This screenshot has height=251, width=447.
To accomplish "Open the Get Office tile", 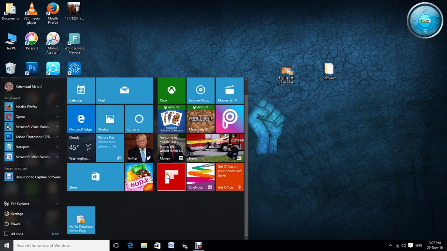I will tap(229, 177).
